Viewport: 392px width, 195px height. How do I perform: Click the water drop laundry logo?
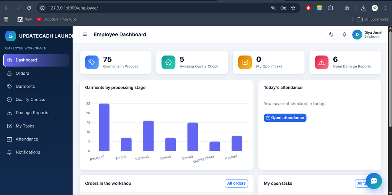10,36
